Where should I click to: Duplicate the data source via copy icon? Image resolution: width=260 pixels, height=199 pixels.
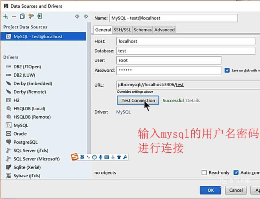click(22, 16)
